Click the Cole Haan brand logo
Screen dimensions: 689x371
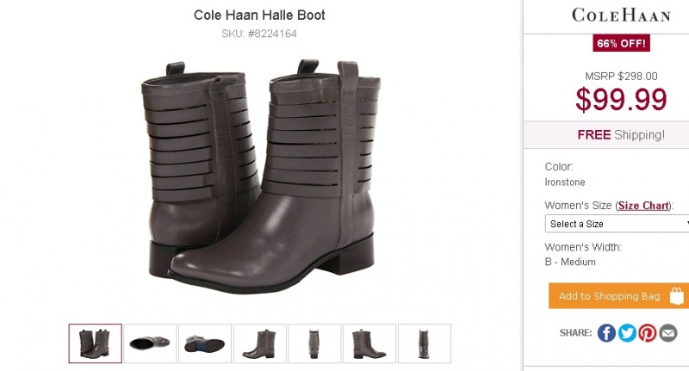[621, 15]
